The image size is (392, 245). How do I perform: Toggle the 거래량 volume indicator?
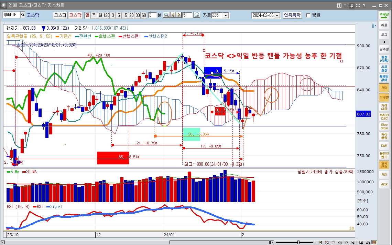(x=384, y=98)
